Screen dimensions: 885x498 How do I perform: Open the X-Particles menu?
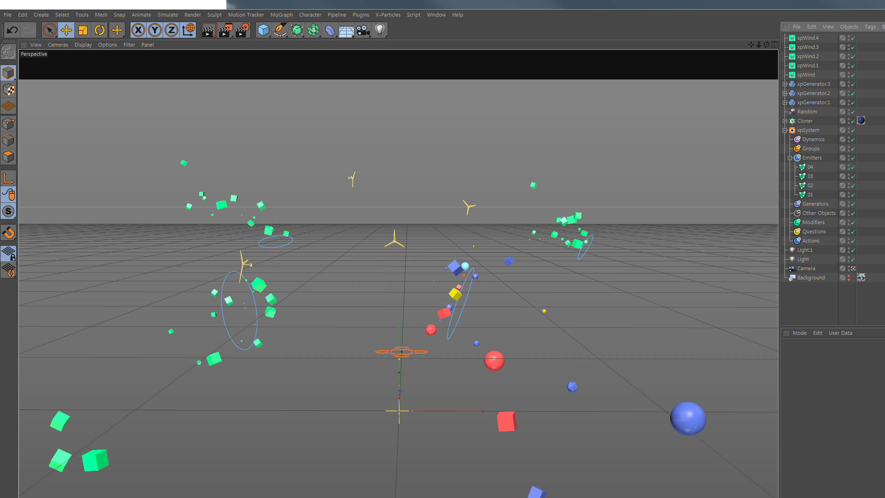388,15
